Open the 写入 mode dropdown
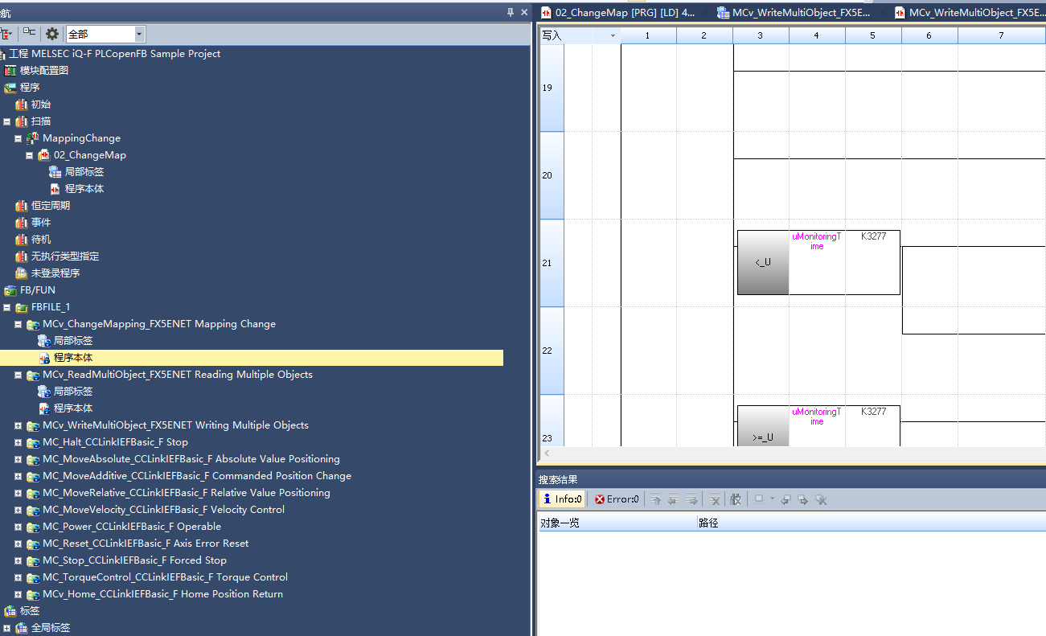1046x636 pixels. tap(613, 35)
